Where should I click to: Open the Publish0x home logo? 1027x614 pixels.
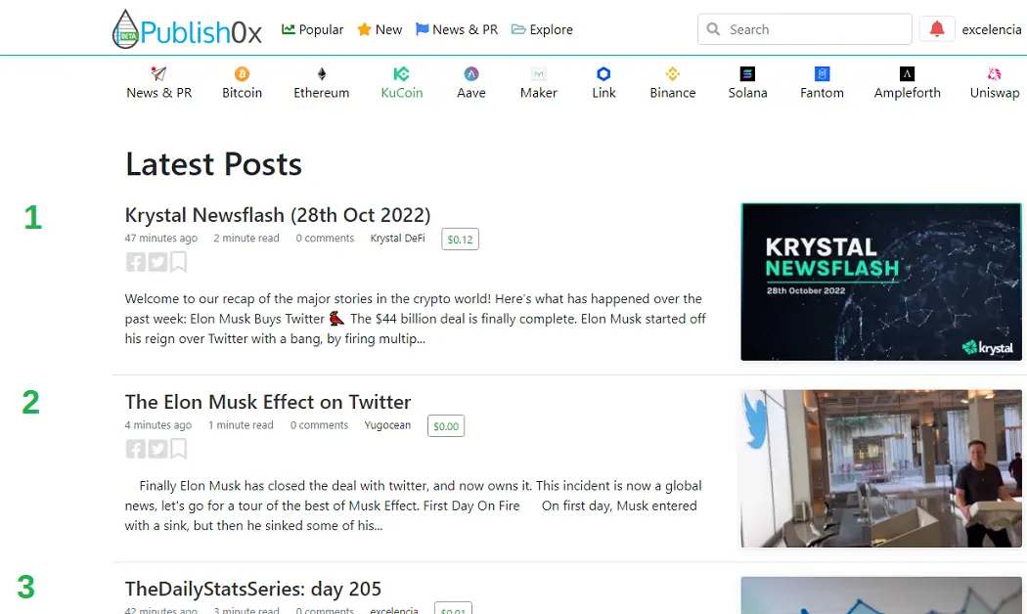[187, 29]
